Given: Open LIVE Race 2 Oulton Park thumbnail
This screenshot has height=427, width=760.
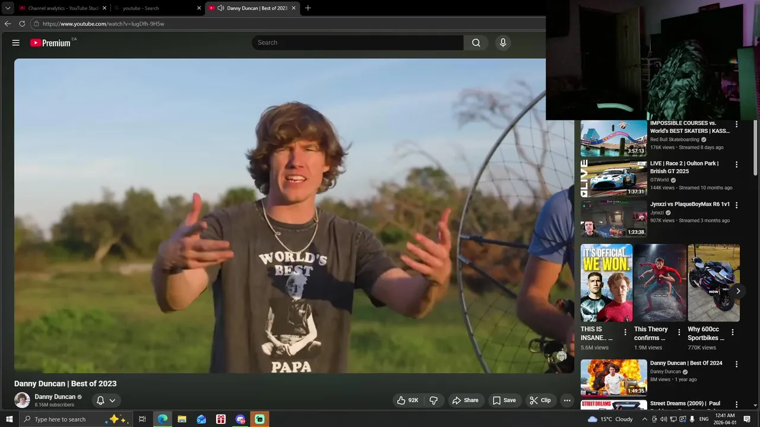Looking at the screenshot, I should (x=613, y=179).
